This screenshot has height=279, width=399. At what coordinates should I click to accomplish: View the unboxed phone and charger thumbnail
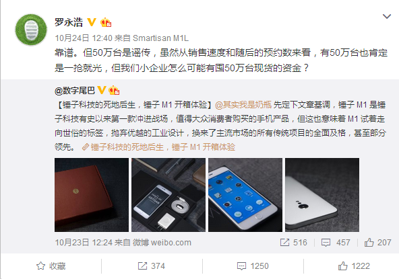(168, 195)
